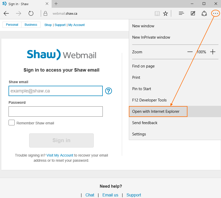Choose Print from the menu
The height and width of the screenshot is (198, 221).
[x=175, y=78]
